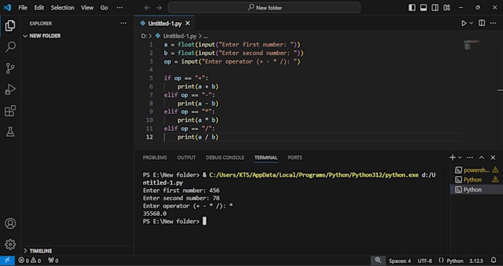503x266 pixels.
Task: Toggle the bottom panel visibility
Action: click(x=423, y=7)
